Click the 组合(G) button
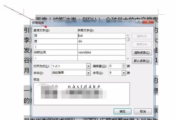Viewport: 175px width, 120px height. (142, 36)
